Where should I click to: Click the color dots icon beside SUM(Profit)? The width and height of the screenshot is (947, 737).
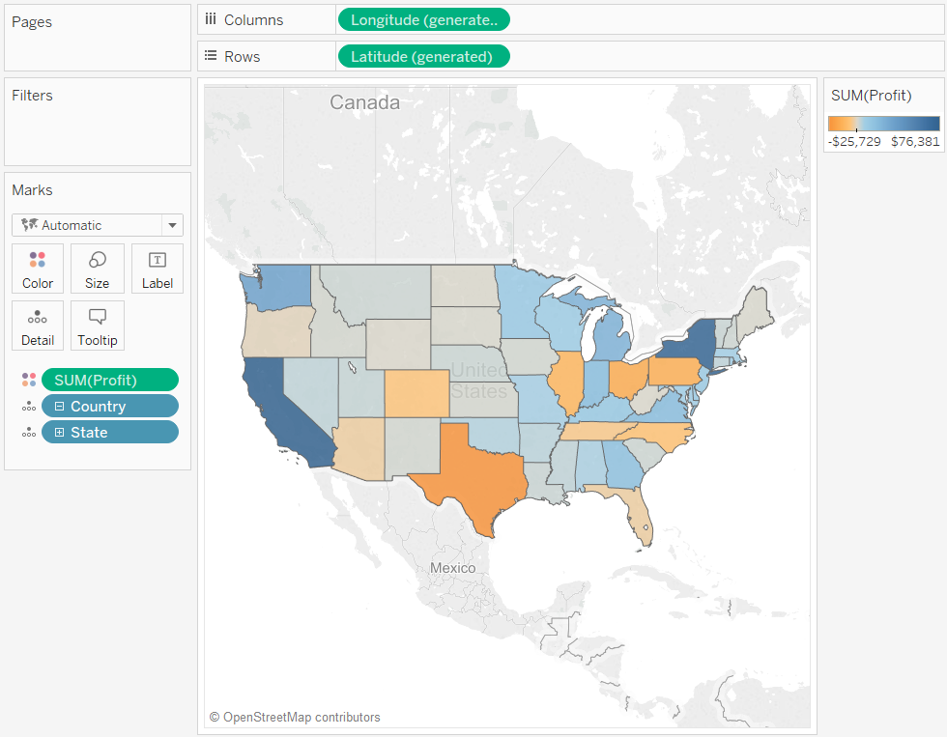coord(29,381)
